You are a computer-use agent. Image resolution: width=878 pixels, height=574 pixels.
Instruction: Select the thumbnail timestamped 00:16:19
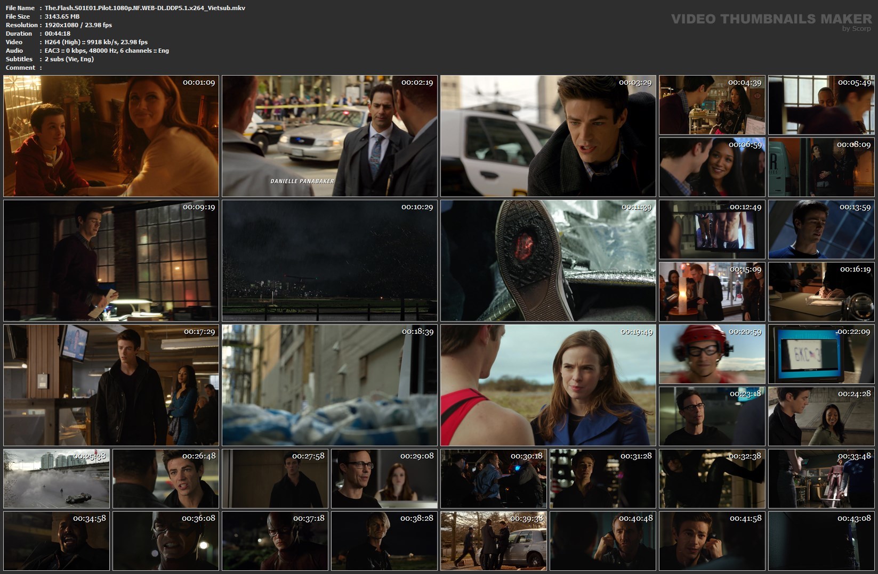tap(821, 292)
